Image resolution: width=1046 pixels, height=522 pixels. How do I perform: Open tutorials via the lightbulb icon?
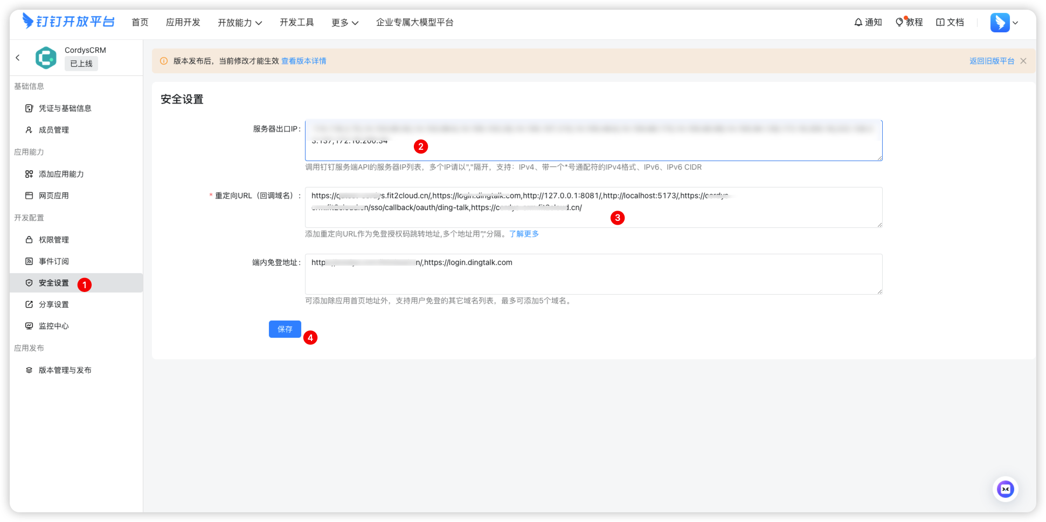pyautogui.click(x=899, y=22)
